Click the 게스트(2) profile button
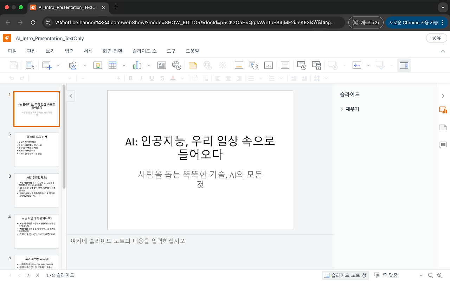Viewport: 450px width, 281px height. (x=366, y=22)
